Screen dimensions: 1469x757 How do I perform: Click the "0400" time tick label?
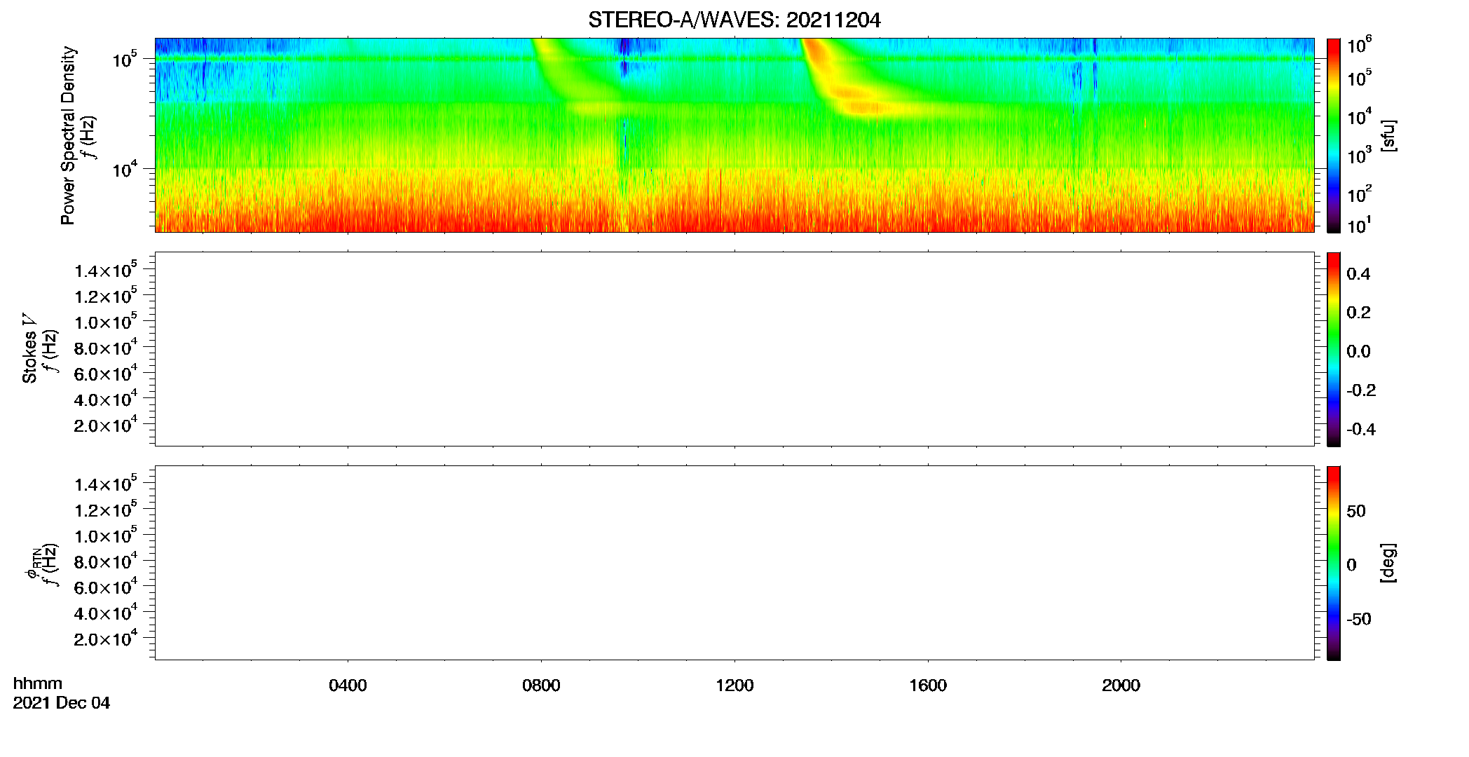pos(348,686)
